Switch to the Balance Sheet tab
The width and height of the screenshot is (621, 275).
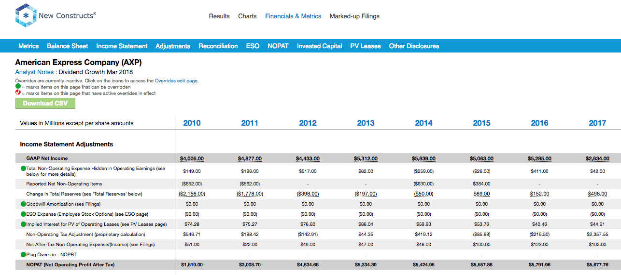(68, 46)
